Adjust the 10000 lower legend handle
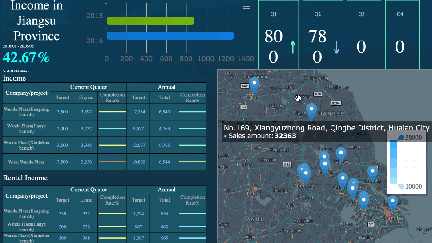Image resolution: width=432 pixels, height=243 pixels. pyautogui.click(x=400, y=186)
